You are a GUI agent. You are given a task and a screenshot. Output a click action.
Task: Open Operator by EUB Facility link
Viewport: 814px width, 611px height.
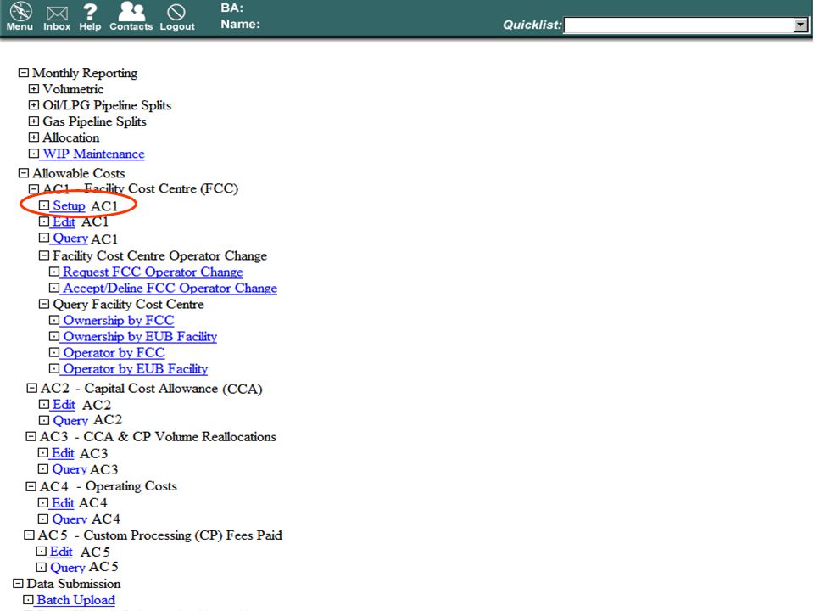135,368
